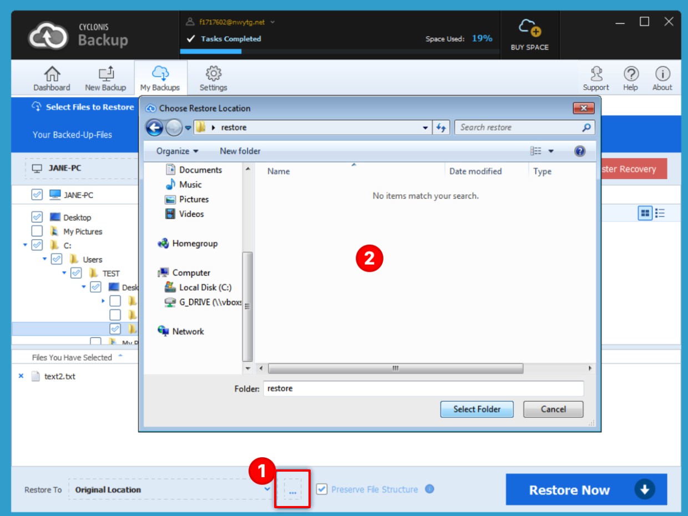The height and width of the screenshot is (516, 688).
Task: Open the Help question mark icon
Action: [630, 74]
